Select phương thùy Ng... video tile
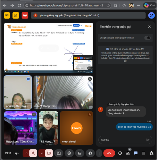This screenshot has width=157, height=160. pos(18,92)
